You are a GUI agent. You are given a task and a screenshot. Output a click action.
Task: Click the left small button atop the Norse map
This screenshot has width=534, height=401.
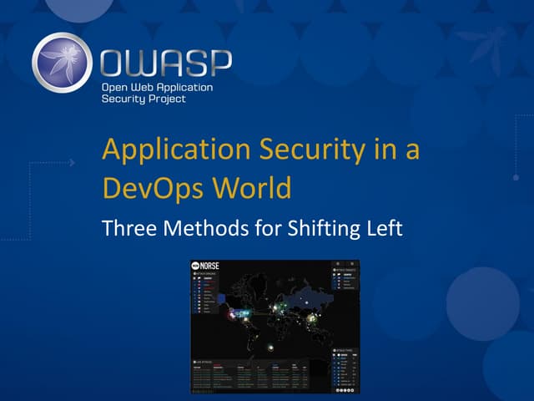tap(337, 265)
